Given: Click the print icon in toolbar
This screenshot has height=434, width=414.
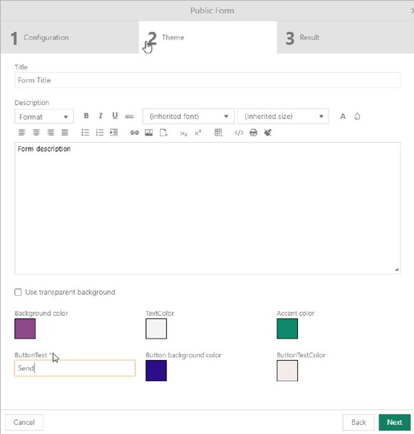Looking at the screenshot, I should pyautogui.click(x=253, y=133).
